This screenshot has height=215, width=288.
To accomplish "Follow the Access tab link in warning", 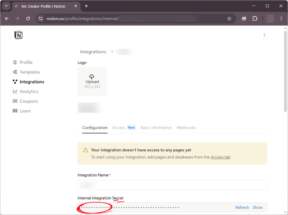I will pyautogui.click(x=220, y=157).
